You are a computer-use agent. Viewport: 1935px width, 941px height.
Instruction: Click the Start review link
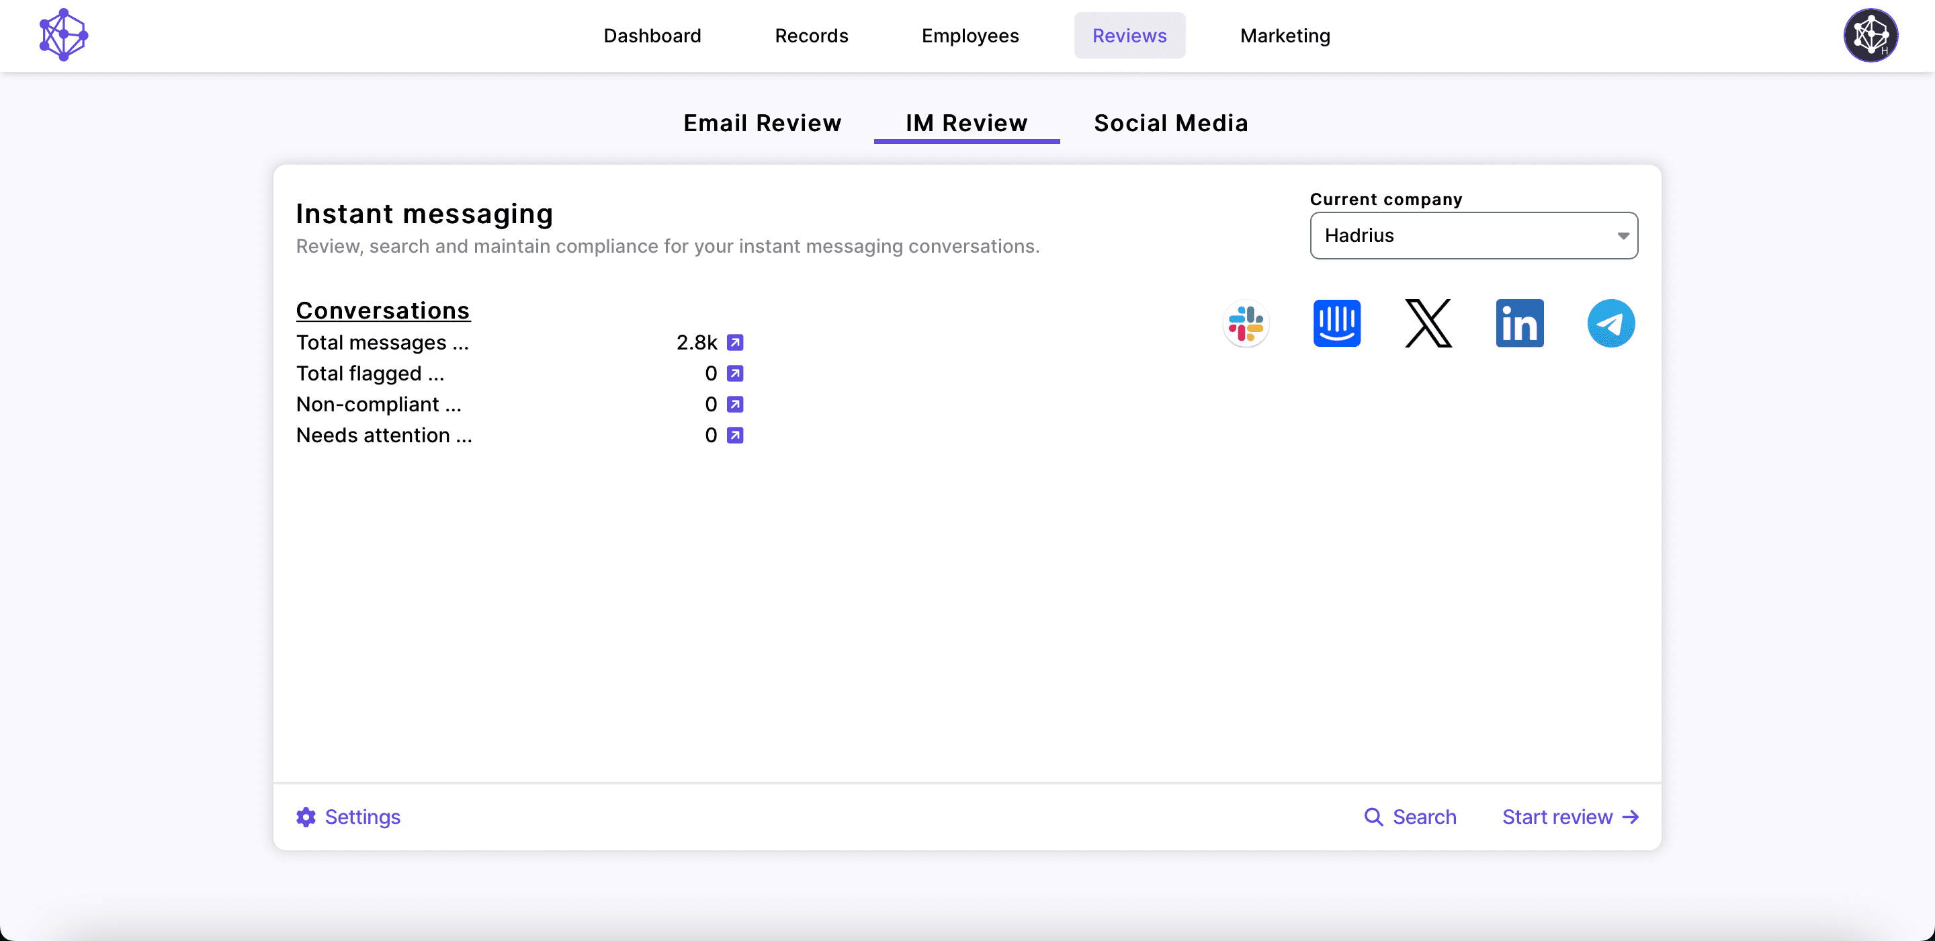(1557, 817)
